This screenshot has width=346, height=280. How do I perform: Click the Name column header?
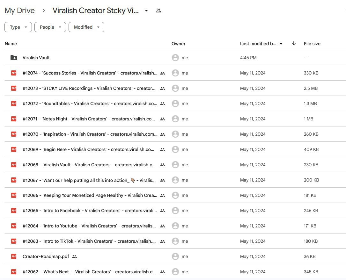click(x=11, y=44)
